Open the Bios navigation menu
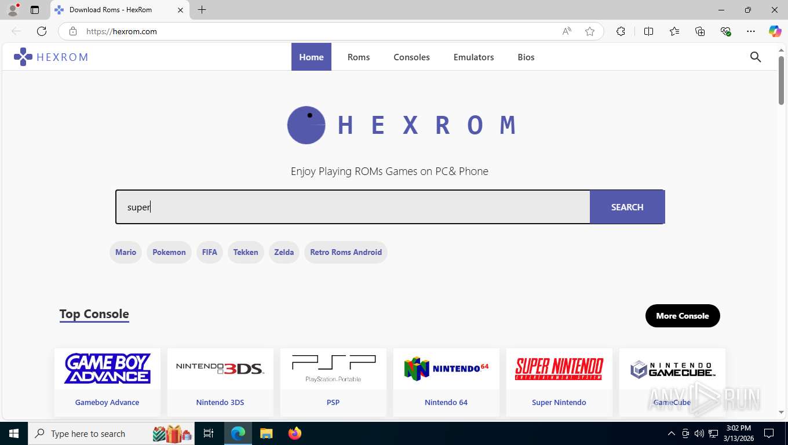Screen dimensions: 788x445 click(x=526, y=57)
